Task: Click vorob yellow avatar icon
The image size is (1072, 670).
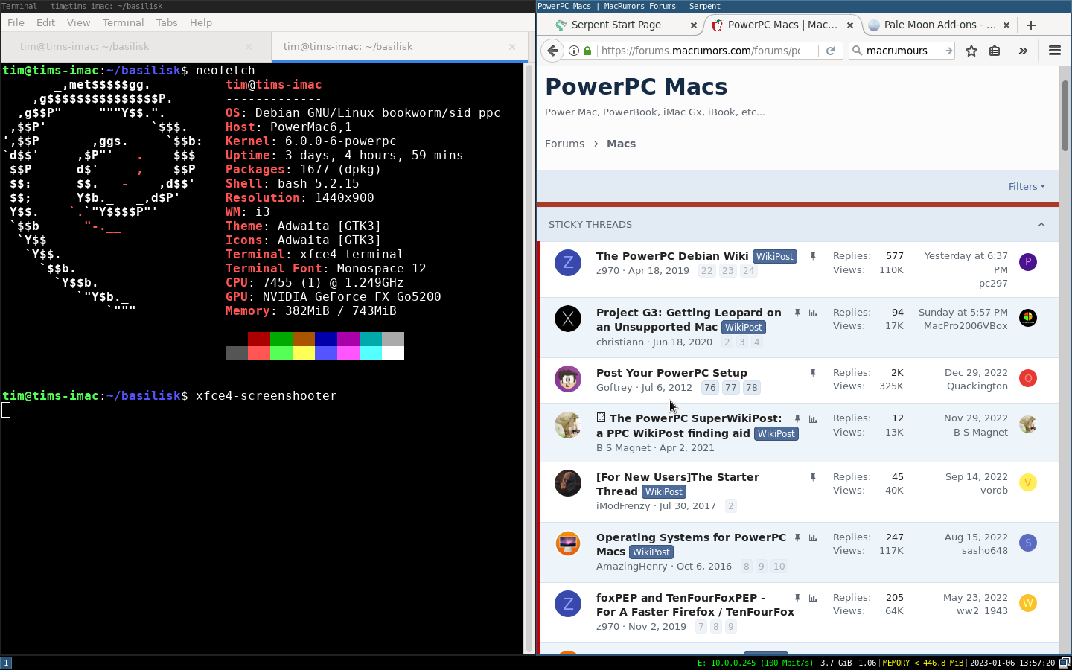Action: 1028,482
